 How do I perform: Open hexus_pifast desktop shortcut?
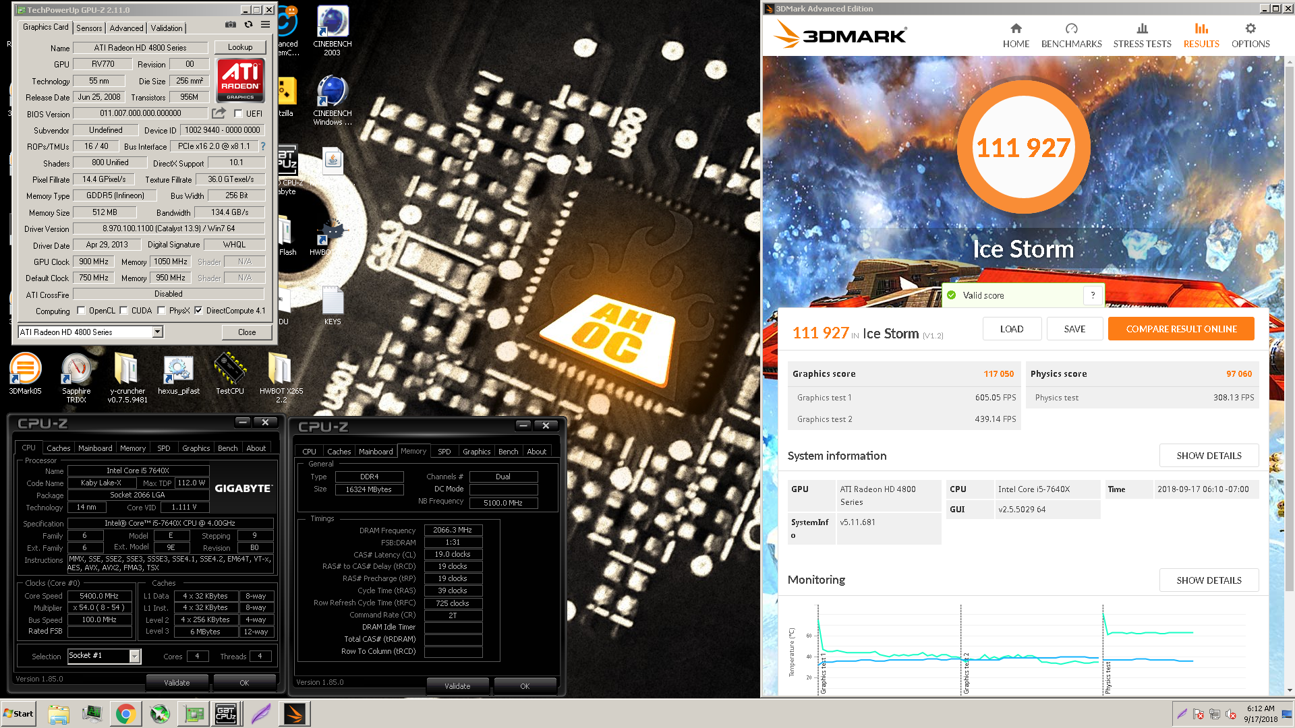(179, 374)
